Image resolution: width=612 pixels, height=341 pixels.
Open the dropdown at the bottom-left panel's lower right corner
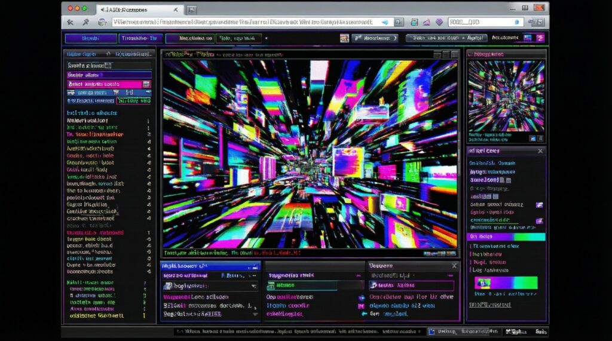point(255,313)
